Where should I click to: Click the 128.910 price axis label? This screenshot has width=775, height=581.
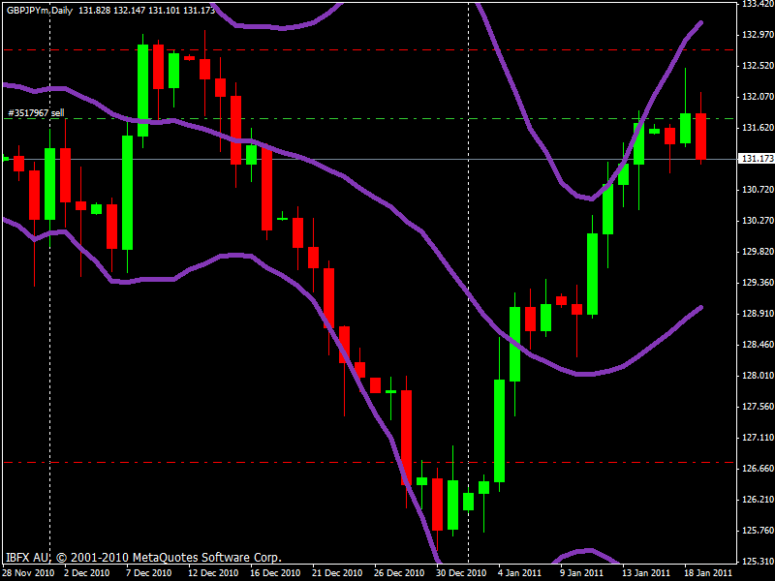(x=759, y=313)
